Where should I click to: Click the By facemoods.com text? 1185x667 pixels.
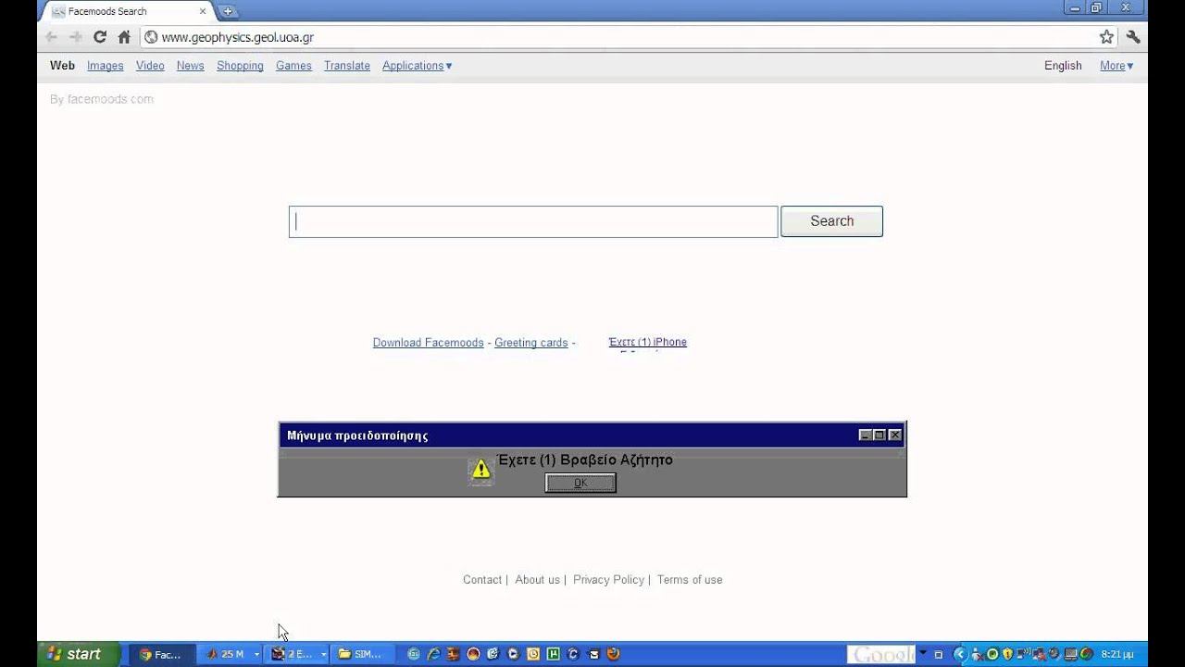[x=102, y=99]
